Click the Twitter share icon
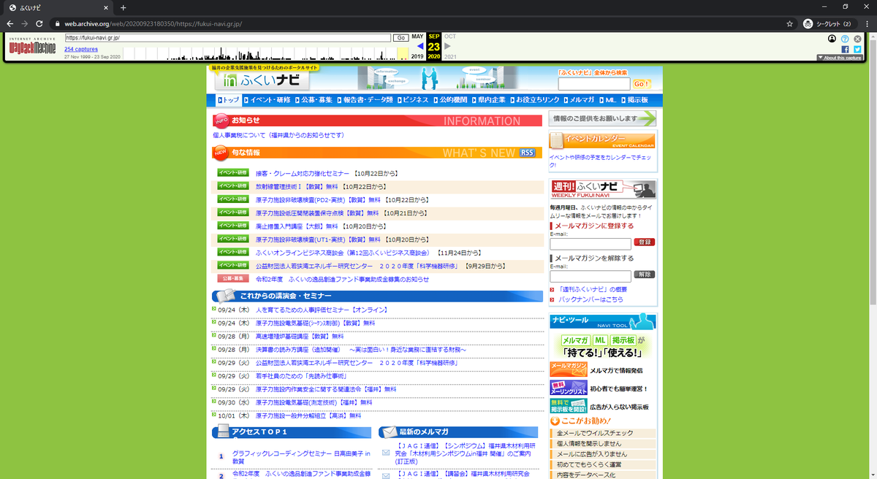 856,48
